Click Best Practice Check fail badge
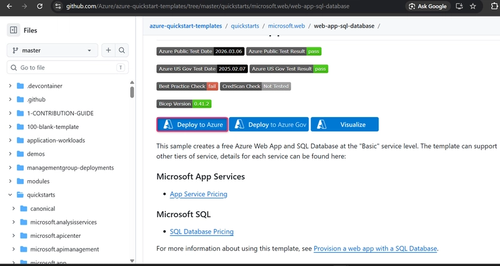This screenshot has width=500, height=266. click(x=187, y=86)
